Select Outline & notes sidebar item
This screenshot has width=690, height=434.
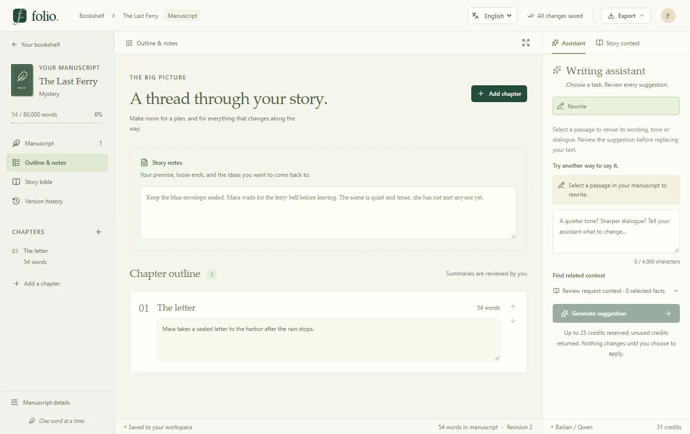pyautogui.click(x=57, y=163)
